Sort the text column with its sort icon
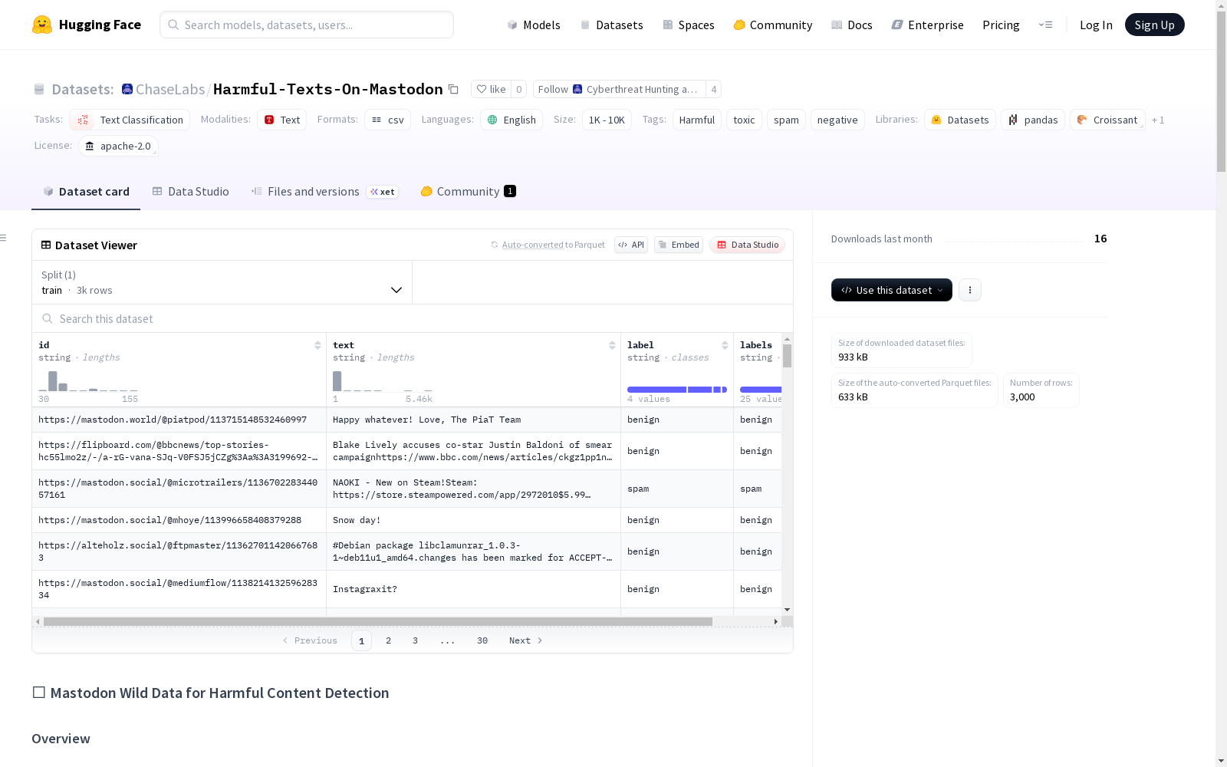The height and width of the screenshot is (767, 1227). point(612,345)
